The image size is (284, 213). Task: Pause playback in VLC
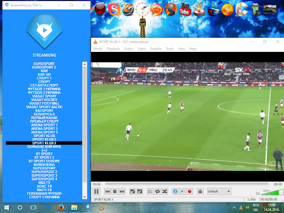tap(96, 191)
